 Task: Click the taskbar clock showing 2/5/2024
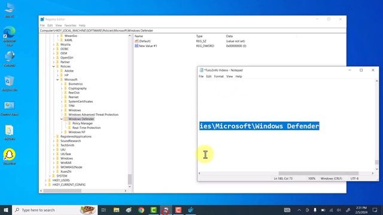click(x=361, y=210)
